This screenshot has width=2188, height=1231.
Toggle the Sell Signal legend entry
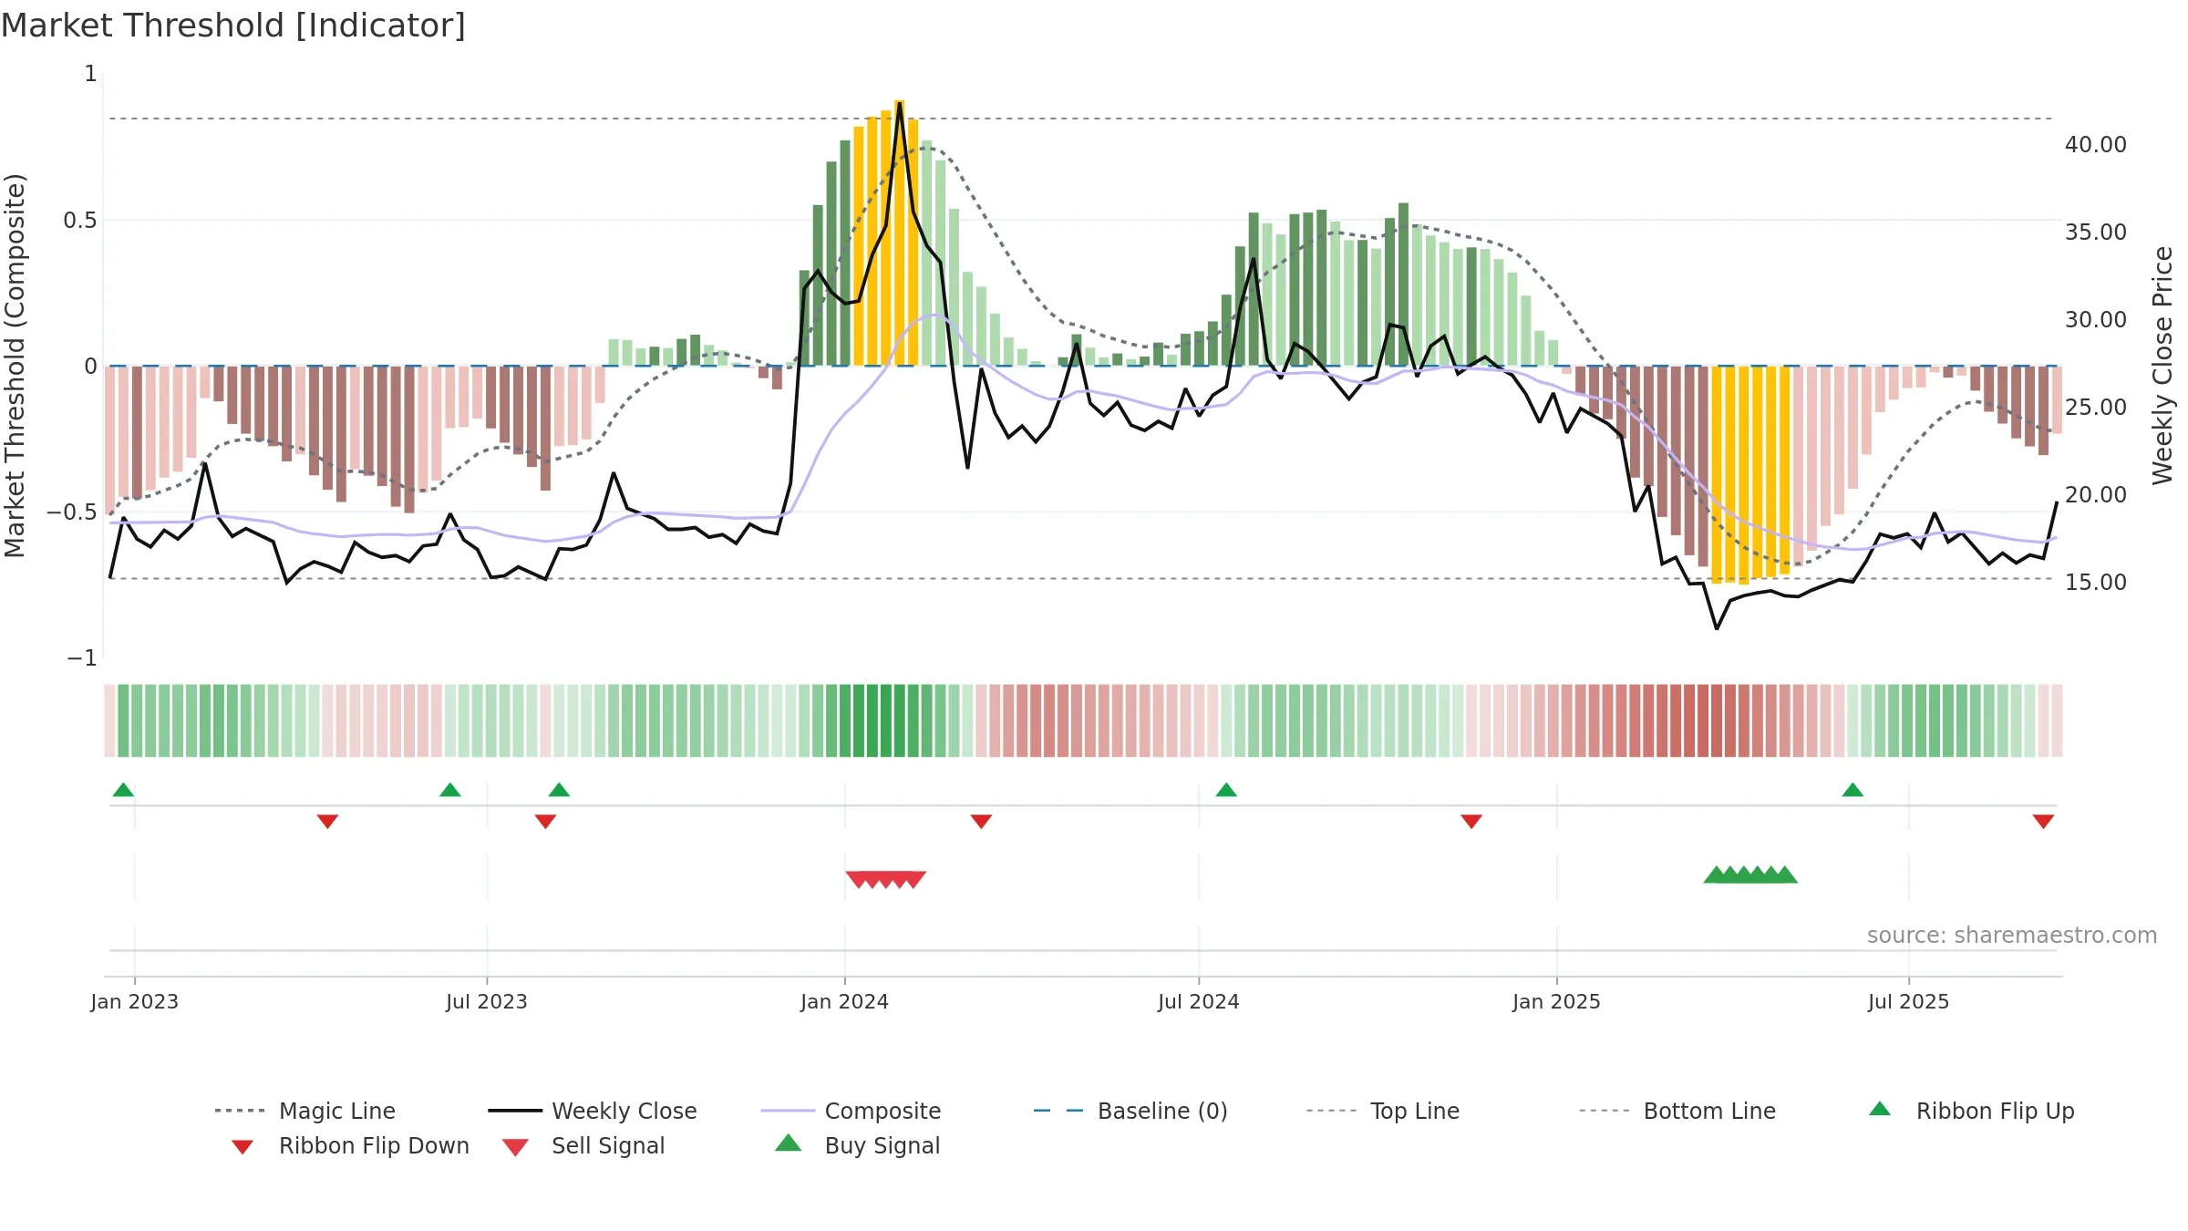coord(583,1145)
